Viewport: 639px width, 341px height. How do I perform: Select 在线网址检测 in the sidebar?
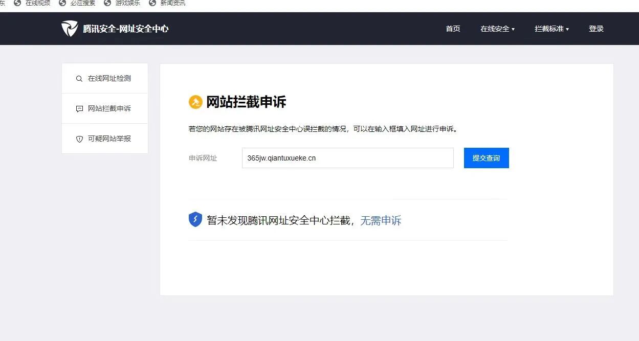pos(105,79)
